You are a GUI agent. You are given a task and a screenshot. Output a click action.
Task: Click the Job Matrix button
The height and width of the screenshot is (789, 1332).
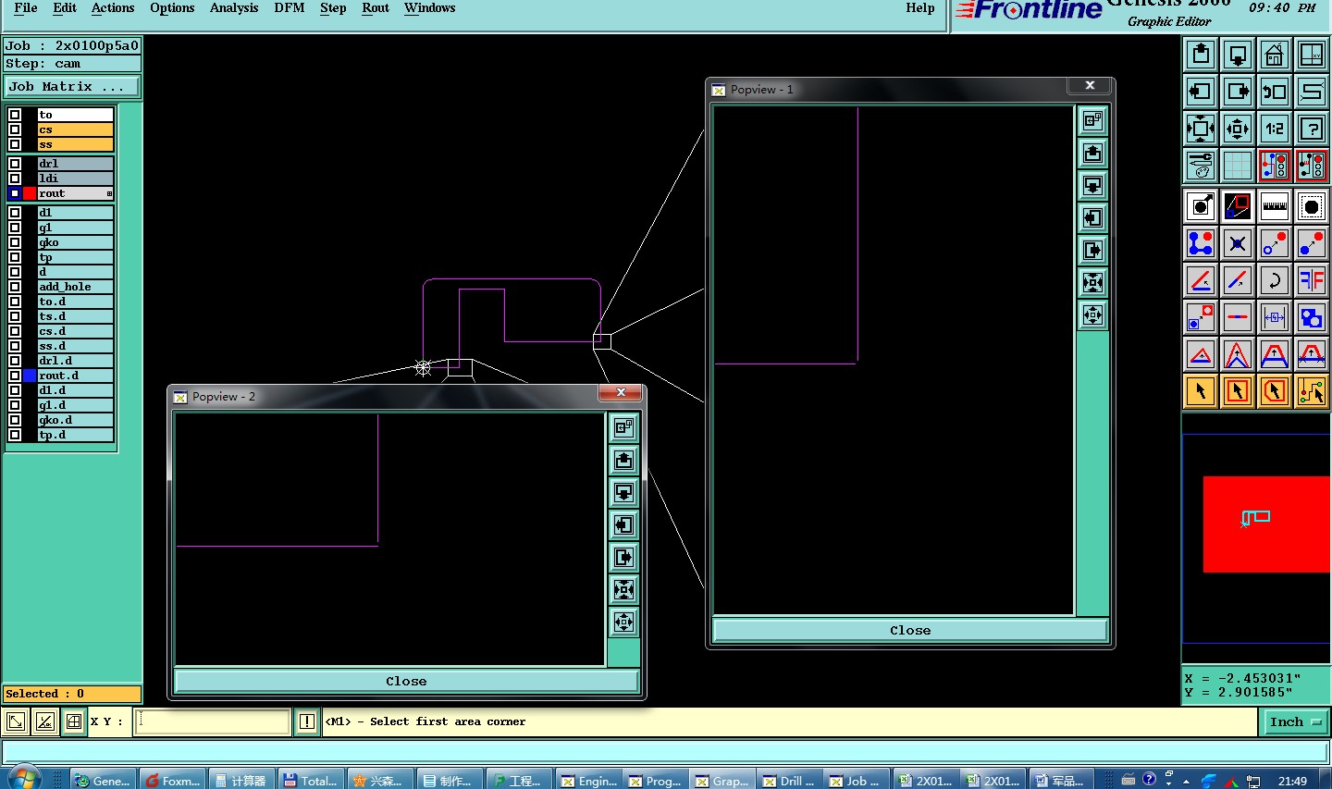click(x=72, y=86)
